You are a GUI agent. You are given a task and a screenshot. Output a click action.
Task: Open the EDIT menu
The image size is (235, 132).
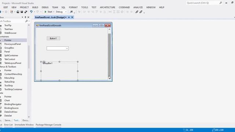(6, 7)
